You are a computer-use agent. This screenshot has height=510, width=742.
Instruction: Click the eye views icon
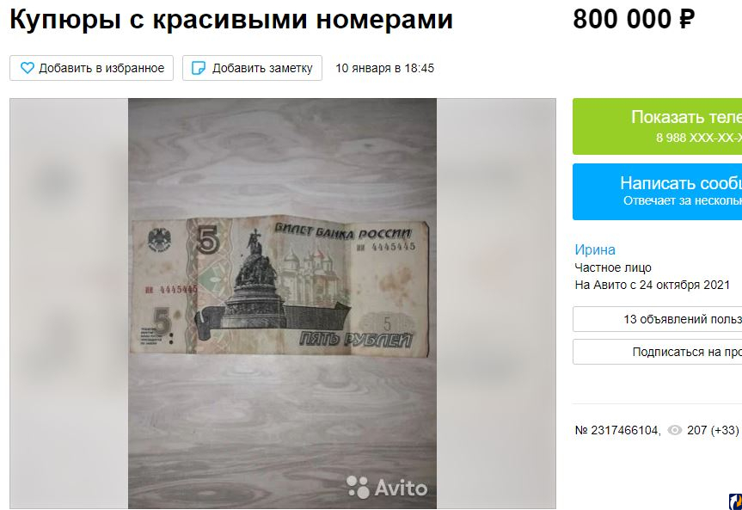click(x=674, y=430)
